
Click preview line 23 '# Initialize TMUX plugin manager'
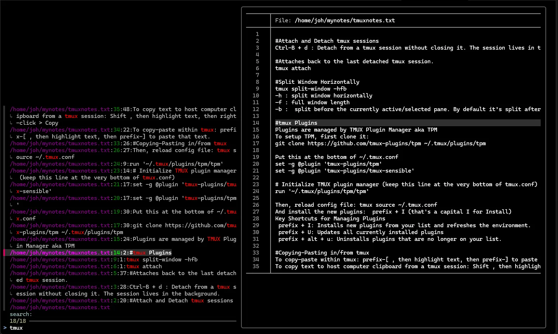click(406, 184)
